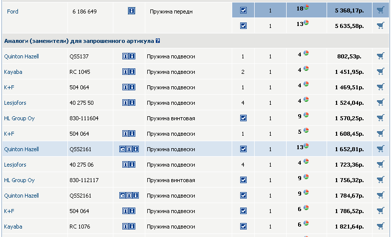The width and height of the screenshot is (391, 237).
Task: Open 'i' info icon for QSS2161 at 1 652,81р.
Action: click(135, 149)
